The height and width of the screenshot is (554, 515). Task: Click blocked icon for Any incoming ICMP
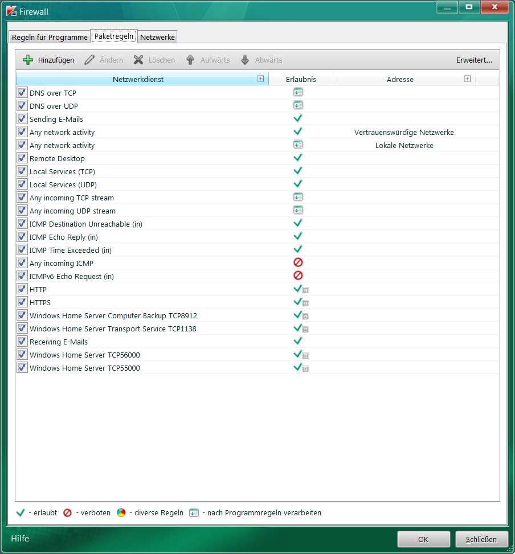click(298, 262)
